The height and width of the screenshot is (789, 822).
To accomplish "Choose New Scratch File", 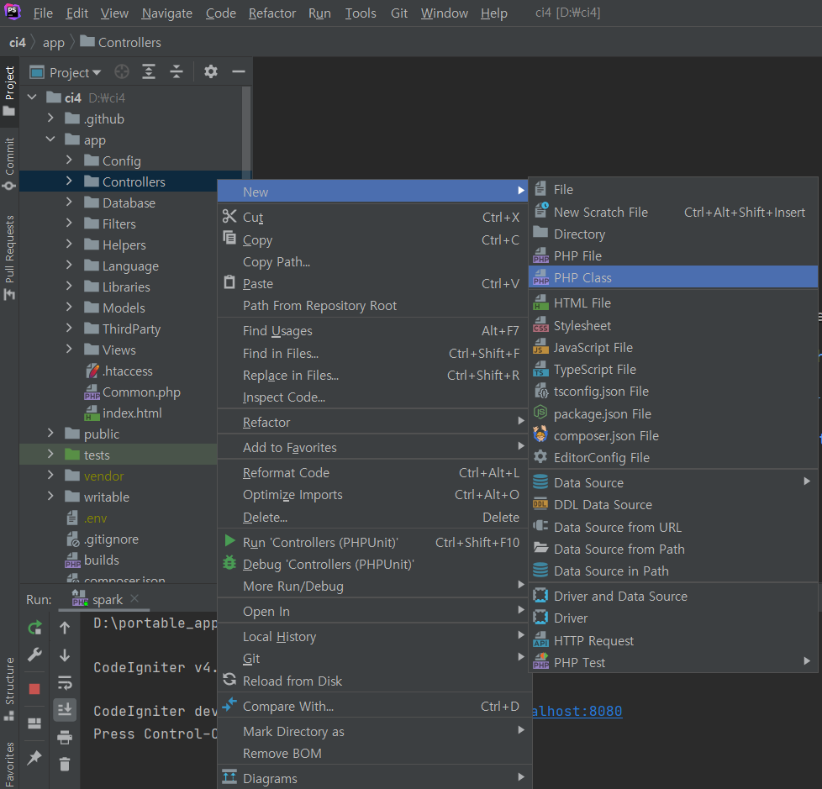I will (673, 213).
